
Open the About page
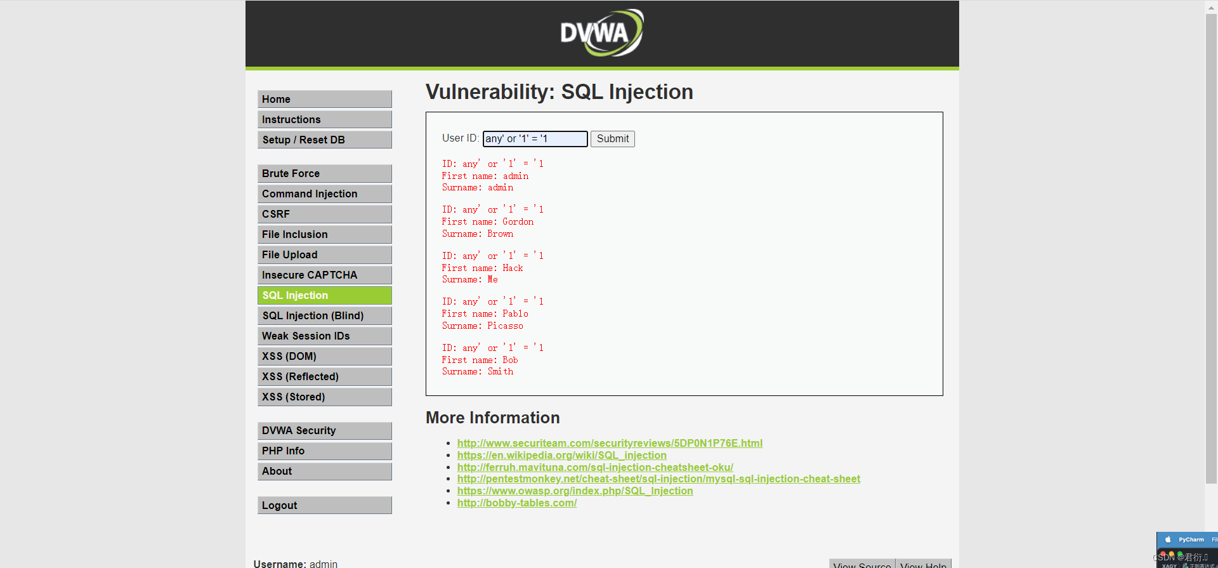point(324,471)
